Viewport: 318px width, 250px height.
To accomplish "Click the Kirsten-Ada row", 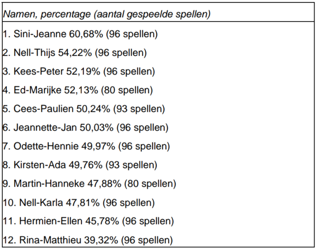I will click(x=80, y=165).
